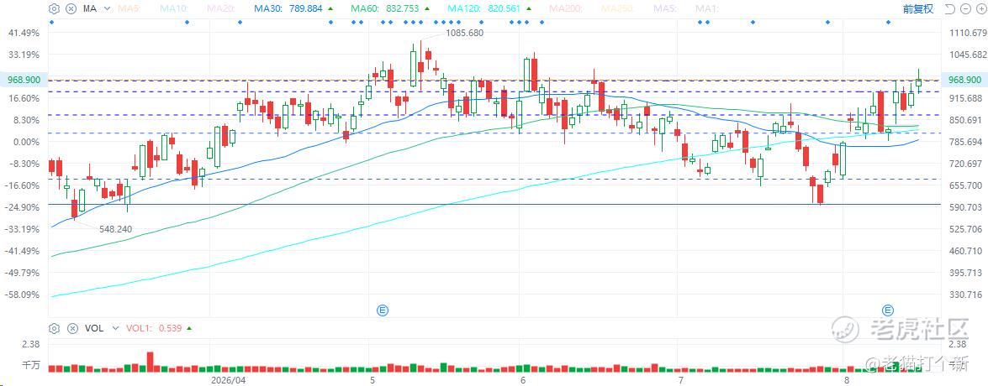Viewport: 988px width, 386px height.
Task: Click the 2026/04 date label
Action: click(x=228, y=380)
